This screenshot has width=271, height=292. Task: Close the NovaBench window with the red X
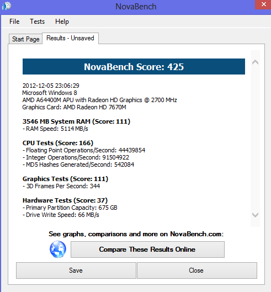[x=263, y=4]
